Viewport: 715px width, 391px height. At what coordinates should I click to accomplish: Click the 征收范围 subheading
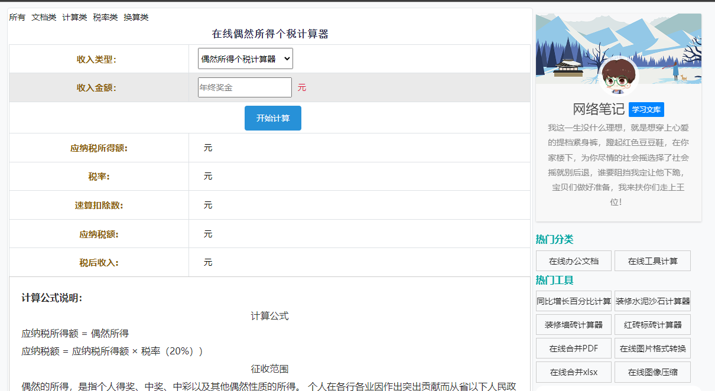[269, 369]
